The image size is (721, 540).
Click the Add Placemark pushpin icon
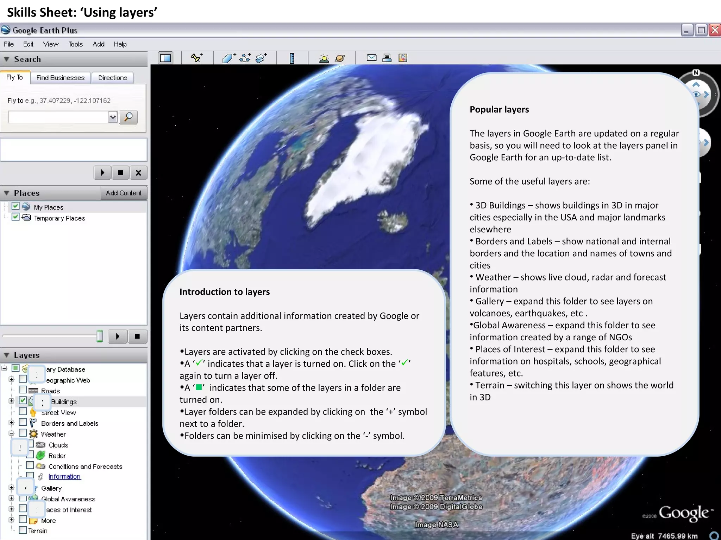coord(197,58)
